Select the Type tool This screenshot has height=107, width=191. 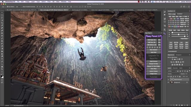(x=2, y=59)
